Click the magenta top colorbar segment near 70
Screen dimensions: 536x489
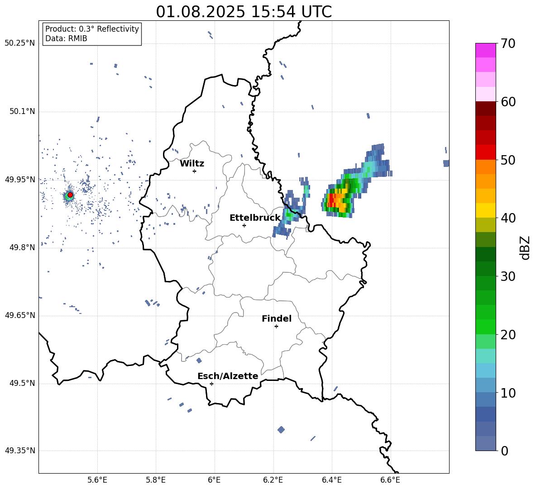pos(485,50)
